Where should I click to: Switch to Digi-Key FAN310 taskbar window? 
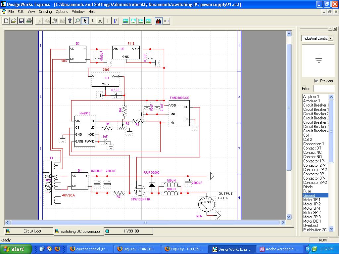point(137,249)
